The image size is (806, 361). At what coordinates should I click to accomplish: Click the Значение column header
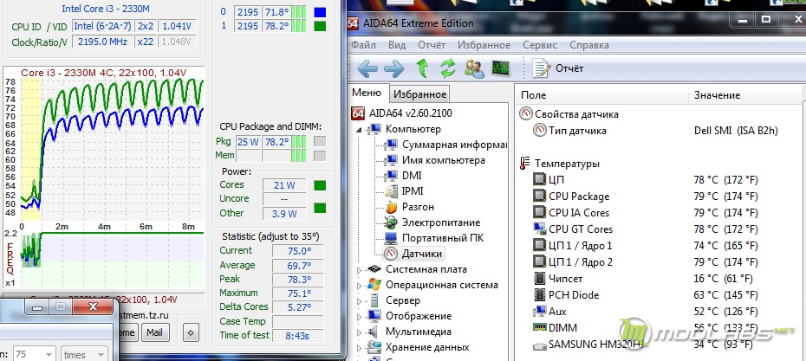(x=744, y=95)
